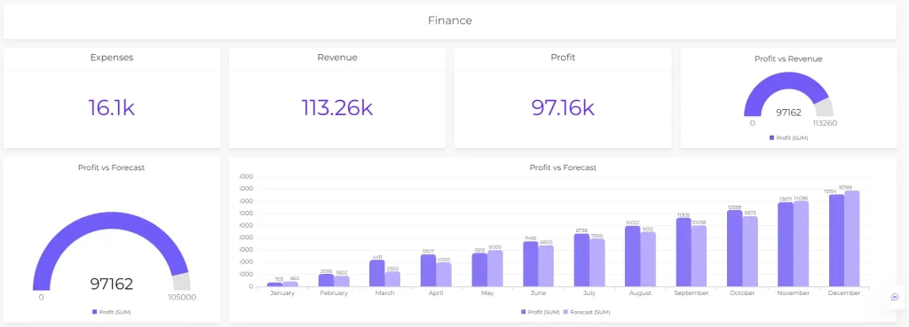The width and height of the screenshot is (909, 327).
Task: Click the September profit bar
Action: tap(684, 253)
